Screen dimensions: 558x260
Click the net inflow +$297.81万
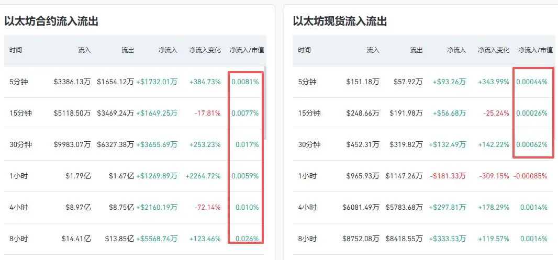click(448, 207)
